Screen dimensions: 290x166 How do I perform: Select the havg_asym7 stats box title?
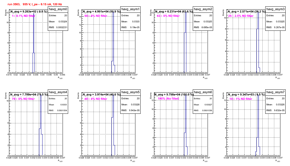(275, 92)
